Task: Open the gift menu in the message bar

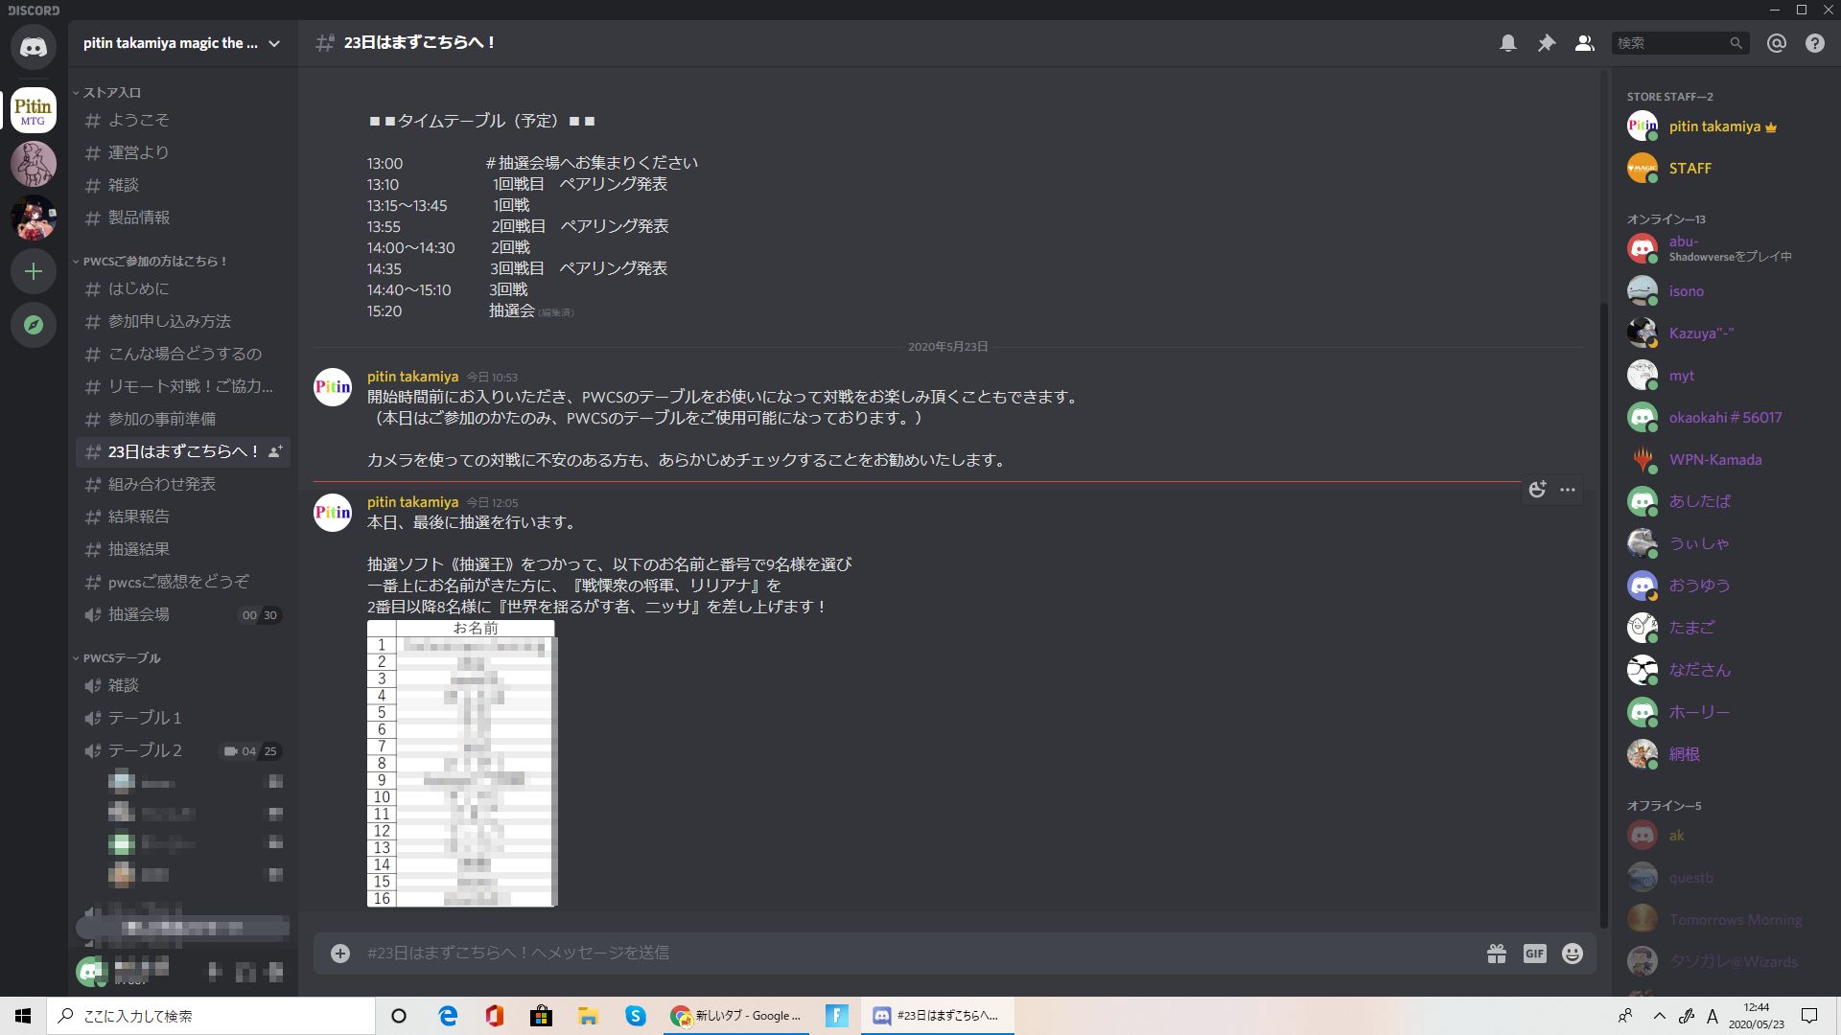Action: click(x=1497, y=953)
